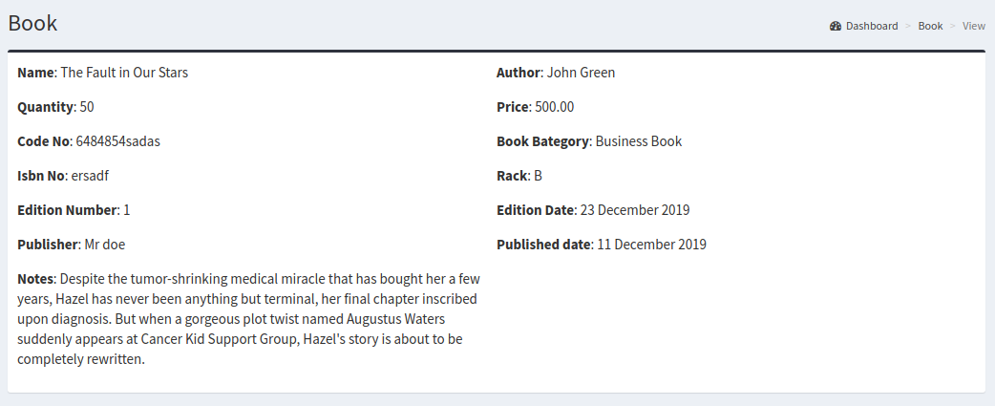Open the Dashboard breadcrumb link

click(x=871, y=26)
